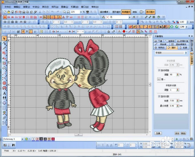Image resolution: width=195 pixels, height=157 pixels.
Task: Click the 保存 button in properties panel
Action: [177, 133]
